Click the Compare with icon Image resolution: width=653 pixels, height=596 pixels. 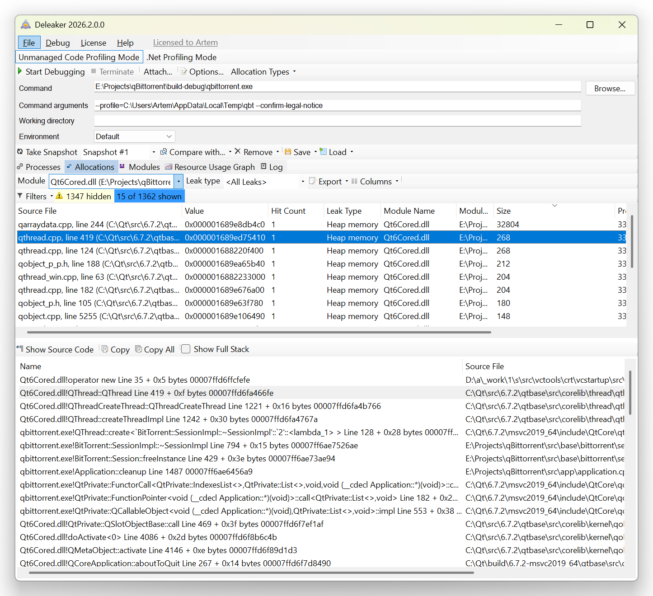[x=164, y=152]
